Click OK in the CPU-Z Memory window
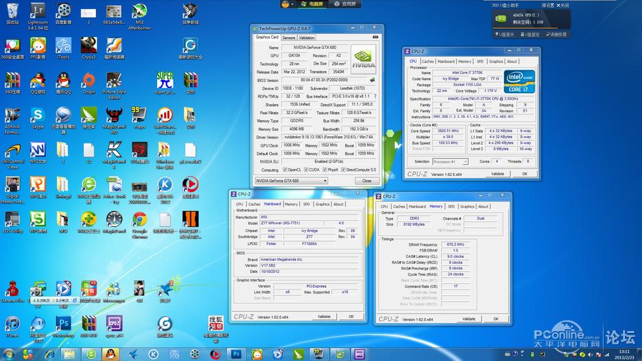Screen dimensions: 642x361 pos(496,319)
